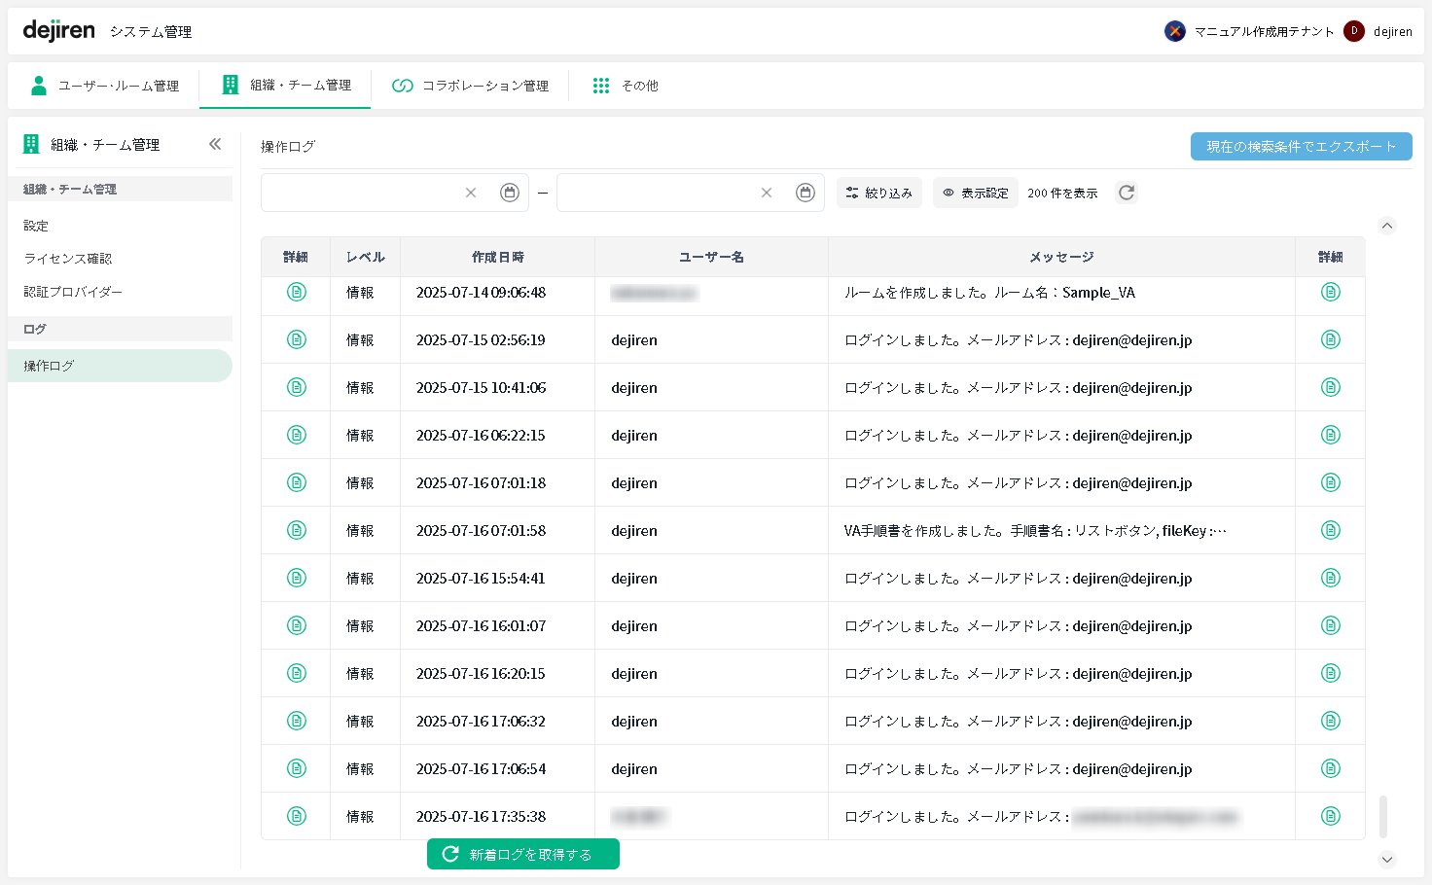Open the 絞り込み filter options
The height and width of the screenshot is (885, 1432).
[878, 193]
